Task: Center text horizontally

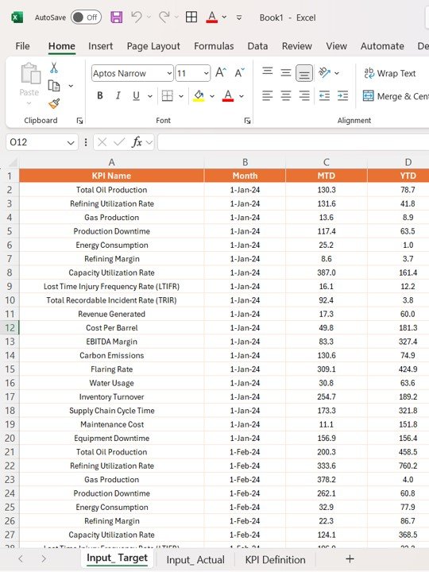Action: click(286, 96)
